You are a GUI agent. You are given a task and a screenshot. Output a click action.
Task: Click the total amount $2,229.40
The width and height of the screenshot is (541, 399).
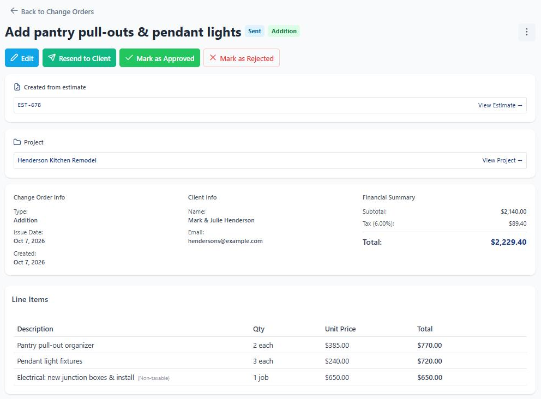click(509, 242)
